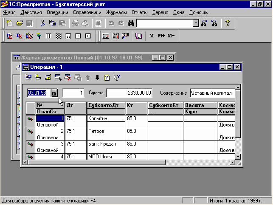This screenshot has width=273, height=205.
Task: Click the yellow question mark Help icon
Action: pos(228,23)
